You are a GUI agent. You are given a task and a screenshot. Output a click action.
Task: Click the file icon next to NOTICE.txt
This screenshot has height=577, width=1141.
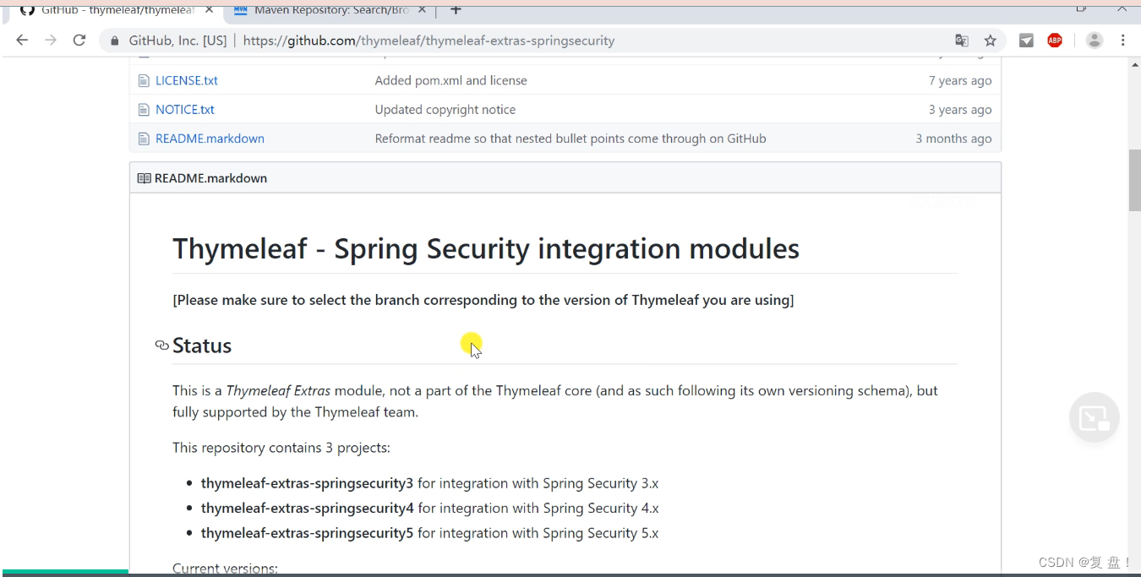144,110
